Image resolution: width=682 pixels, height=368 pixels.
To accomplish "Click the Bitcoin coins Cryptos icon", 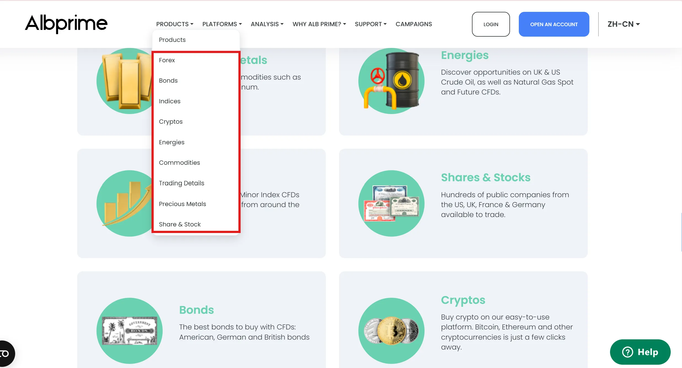I will (x=391, y=331).
